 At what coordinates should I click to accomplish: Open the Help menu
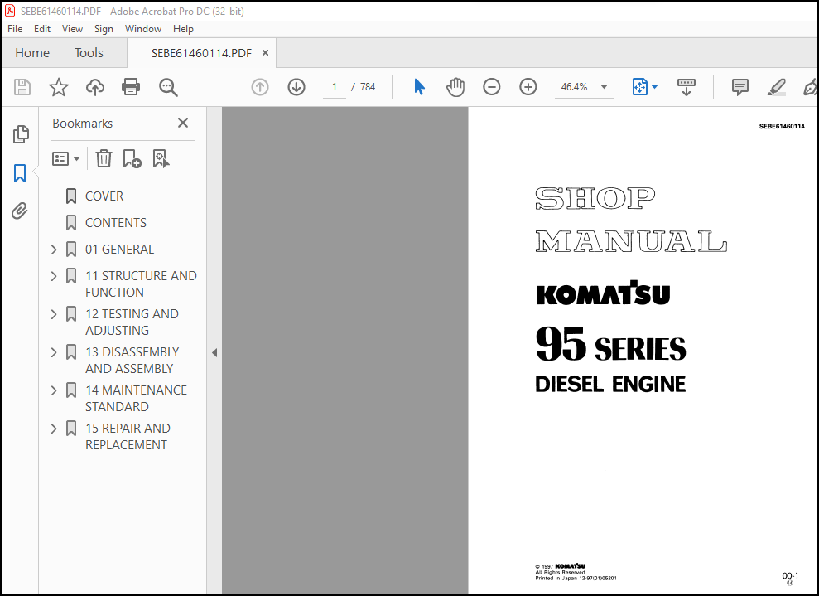pos(183,29)
